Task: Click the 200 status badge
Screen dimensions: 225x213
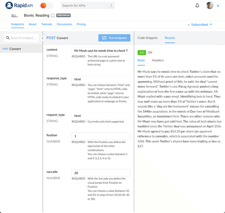Action: [x=142, y=53]
